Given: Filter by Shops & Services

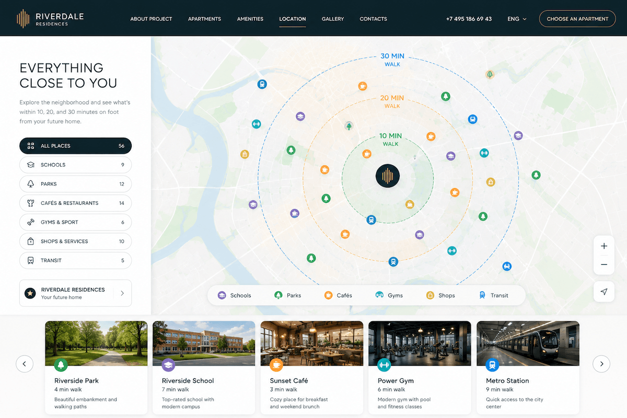Looking at the screenshot, I should click(75, 241).
